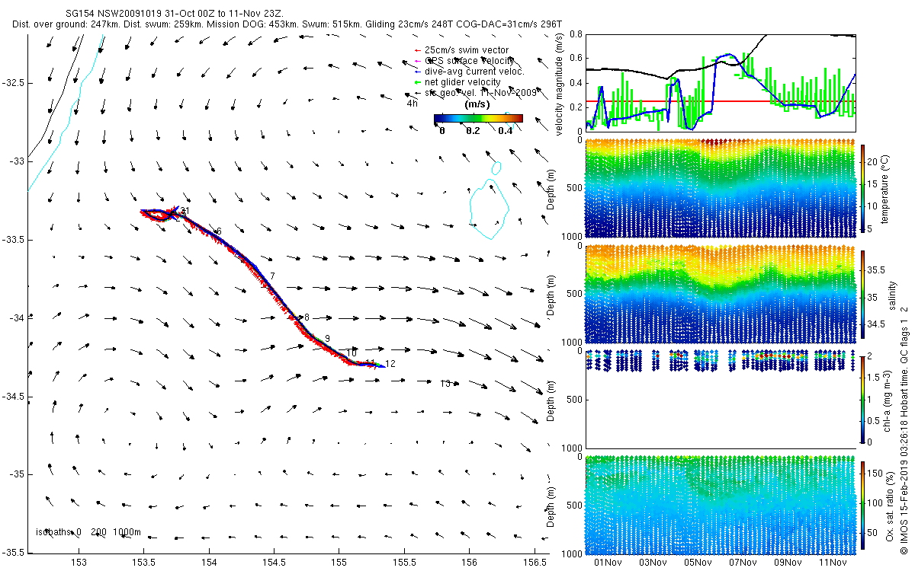Click longitude tick label 153.5

(143, 563)
